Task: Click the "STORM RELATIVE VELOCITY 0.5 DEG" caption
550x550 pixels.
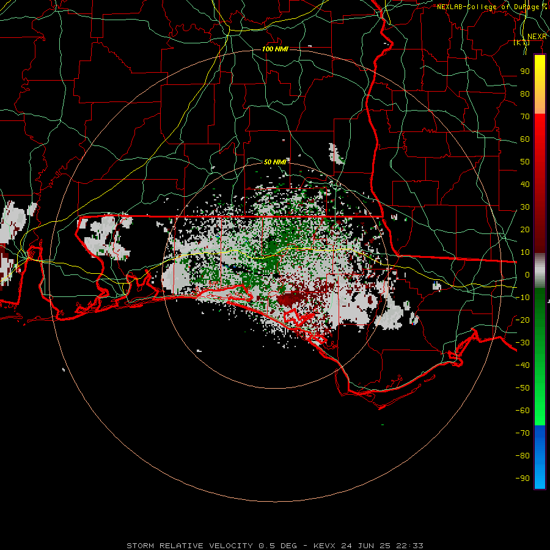Action: (x=211, y=546)
